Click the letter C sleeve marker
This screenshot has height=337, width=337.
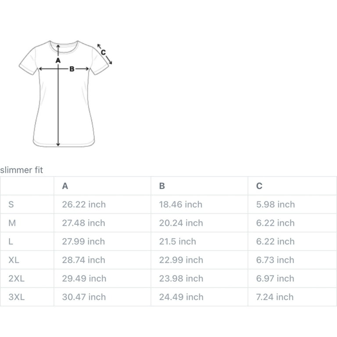[104, 52]
